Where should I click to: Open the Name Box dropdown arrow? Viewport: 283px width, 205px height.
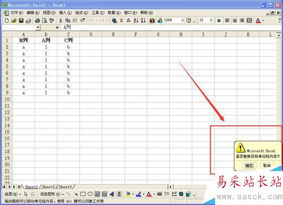point(38,28)
